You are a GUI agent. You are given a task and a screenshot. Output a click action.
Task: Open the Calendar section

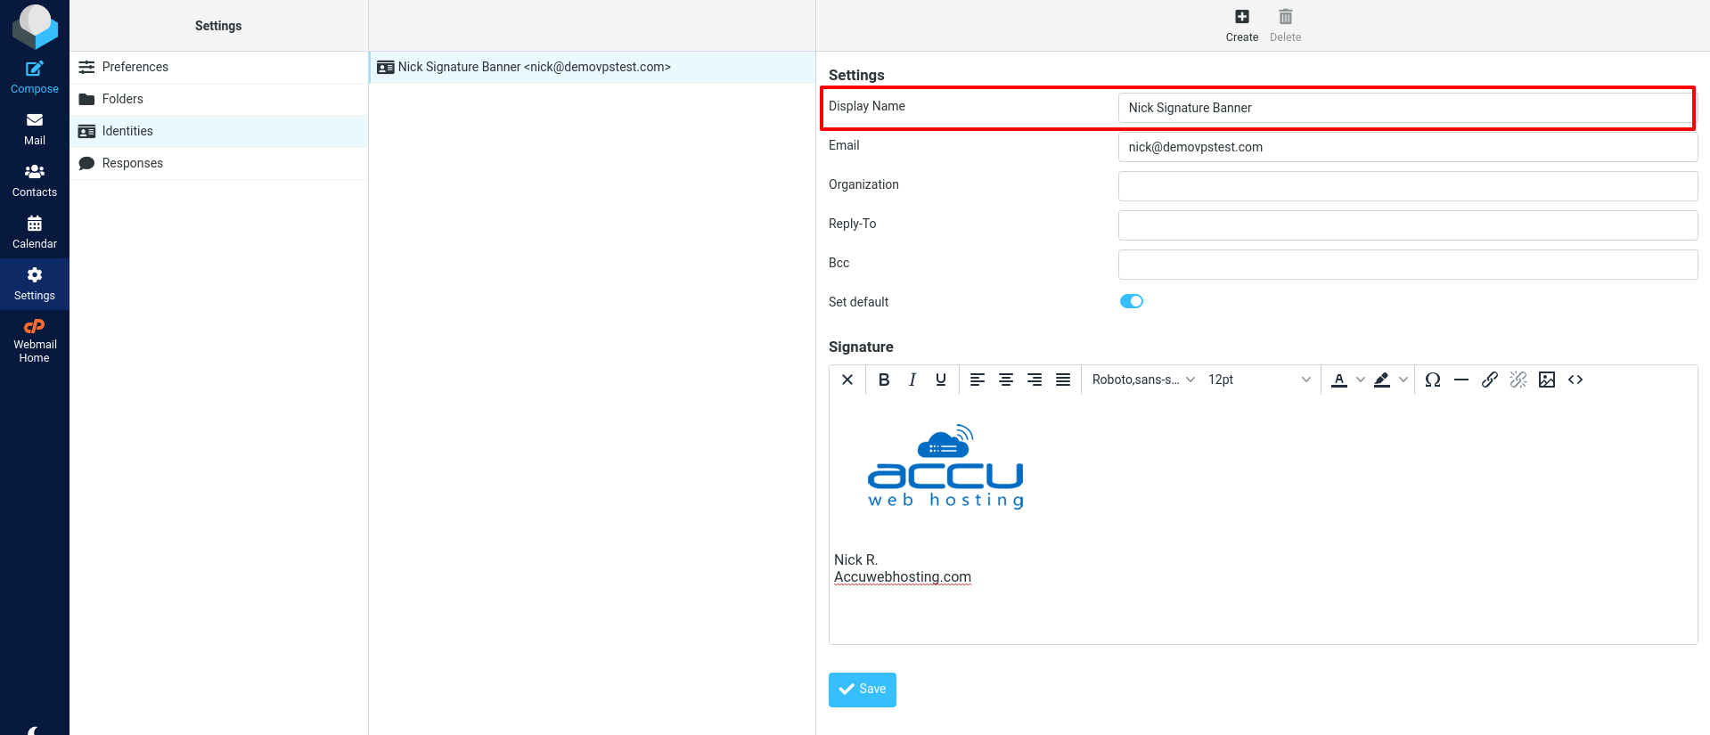tap(35, 233)
